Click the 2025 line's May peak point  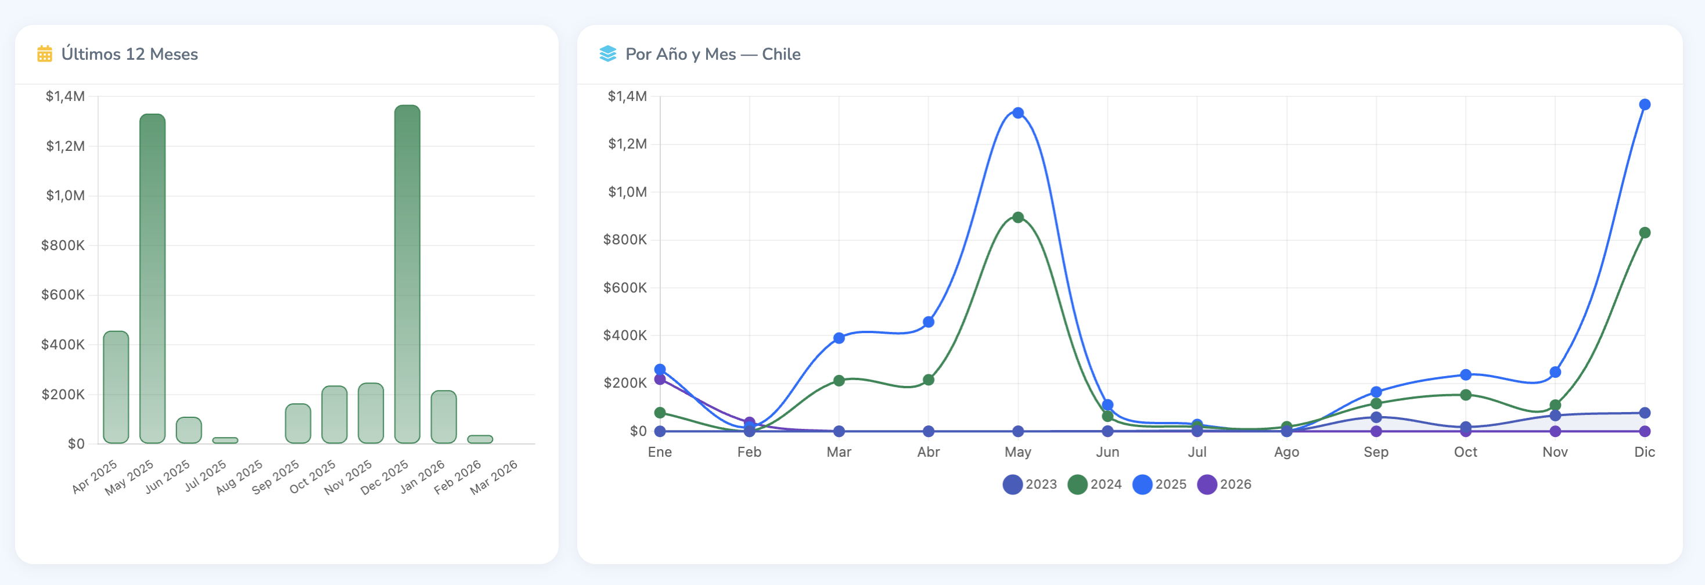coord(1018,113)
